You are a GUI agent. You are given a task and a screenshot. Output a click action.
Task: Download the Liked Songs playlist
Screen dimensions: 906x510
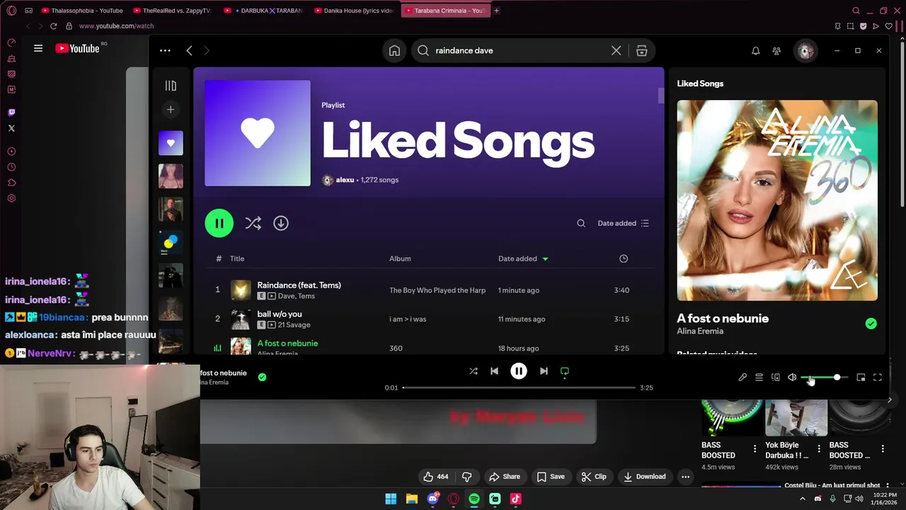(281, 223)
